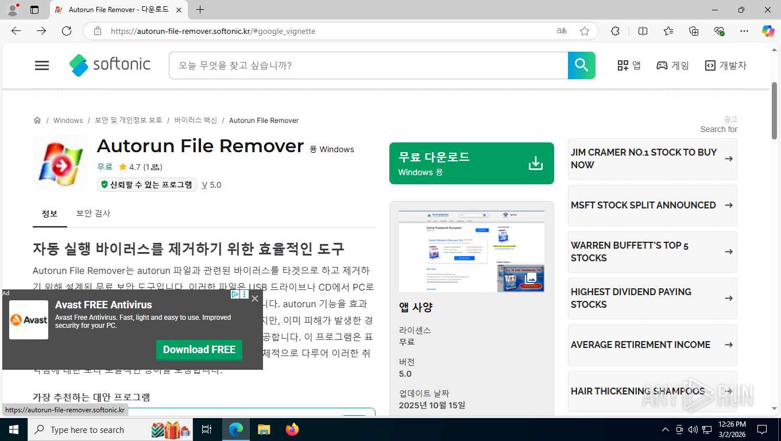781x441 pixels.
Task: Open the browser Extensions icon
Action: click(x=615, y=31)
